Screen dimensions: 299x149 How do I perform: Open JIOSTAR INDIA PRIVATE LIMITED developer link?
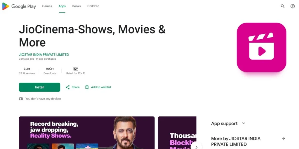tap(44, 54)
